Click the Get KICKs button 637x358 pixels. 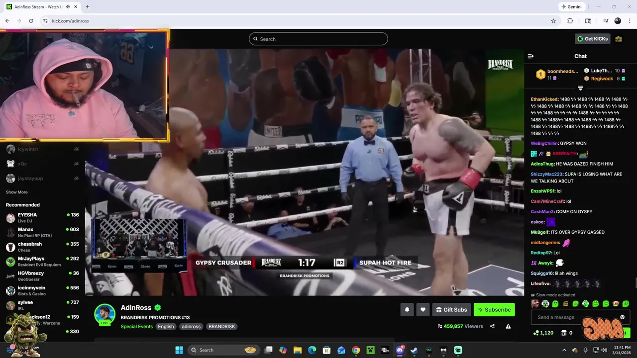point(592,39)
